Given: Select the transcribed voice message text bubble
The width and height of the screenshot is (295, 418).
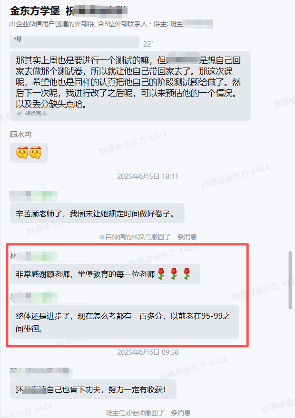Looking at the screenshot, I should [130, 86].
